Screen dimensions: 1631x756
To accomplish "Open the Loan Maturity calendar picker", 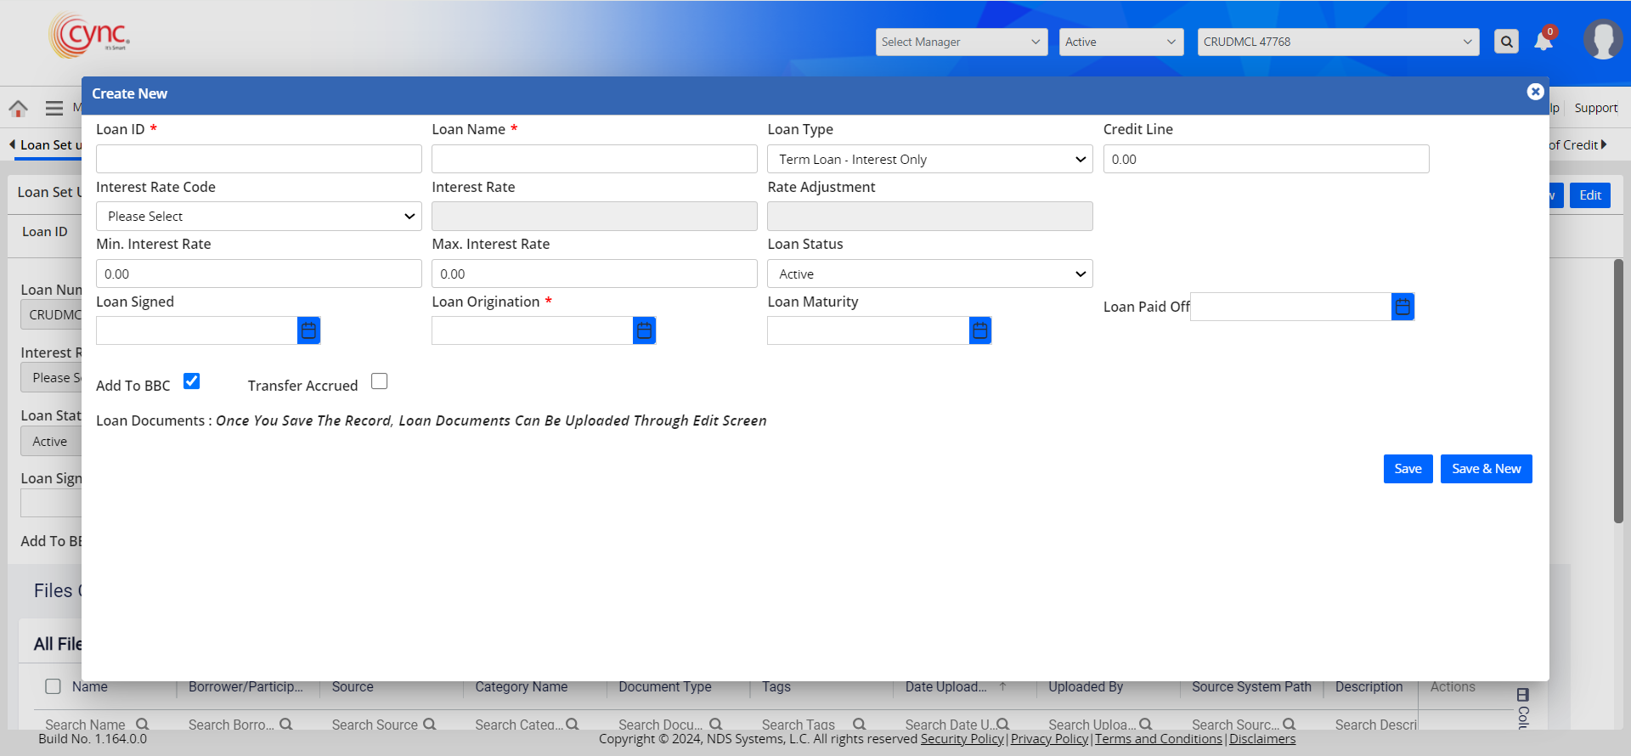I will click(979, 330).
